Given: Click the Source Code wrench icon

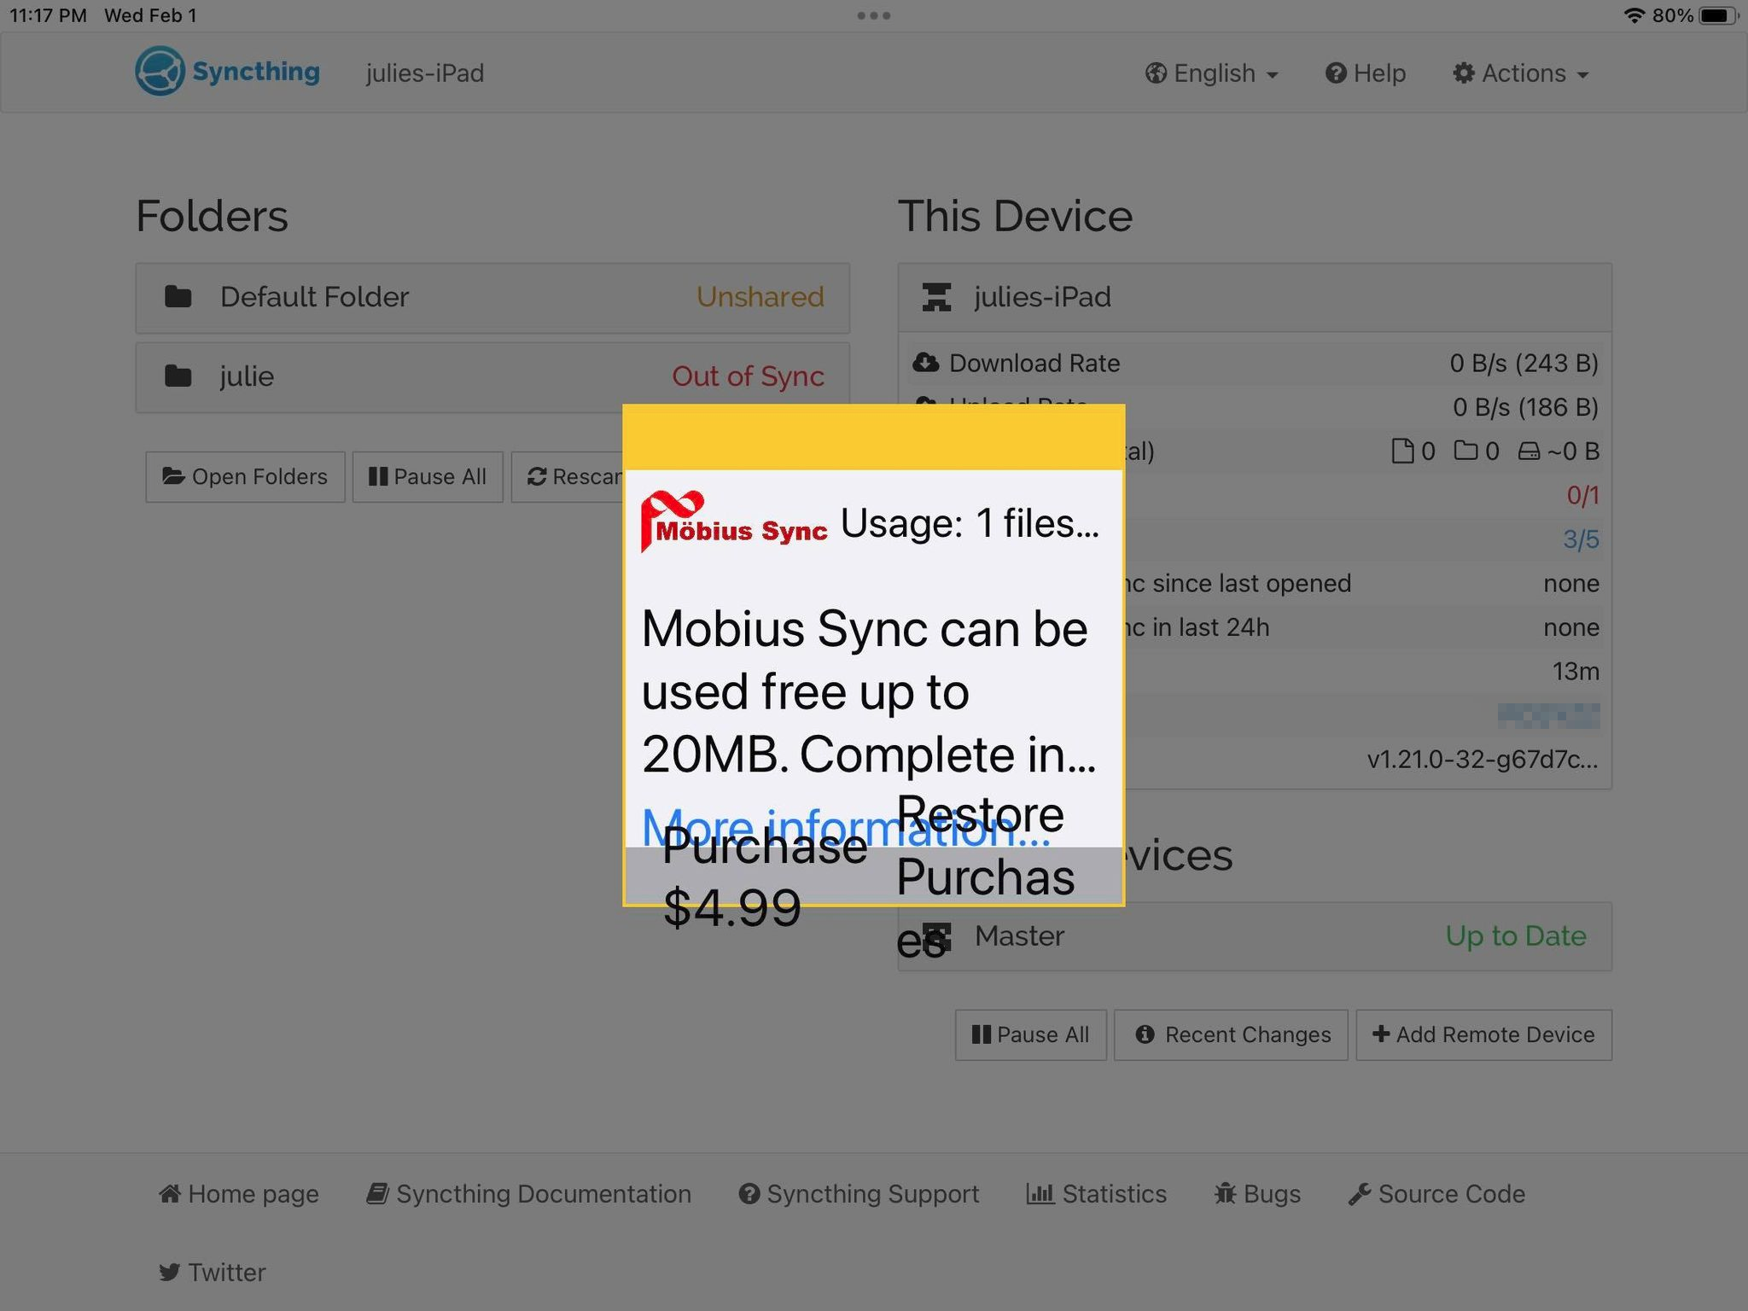Looking at the screenshot, I should point(1361,1194).
